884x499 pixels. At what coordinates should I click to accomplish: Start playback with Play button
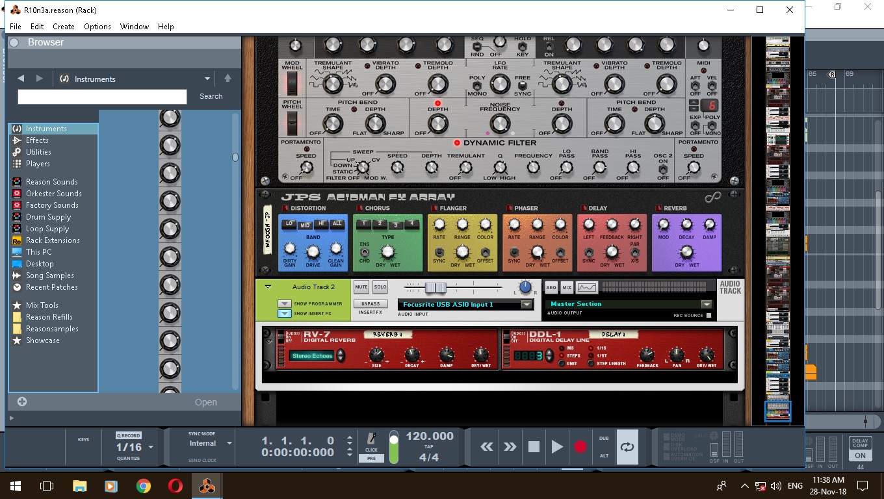[x=557, y=447]
